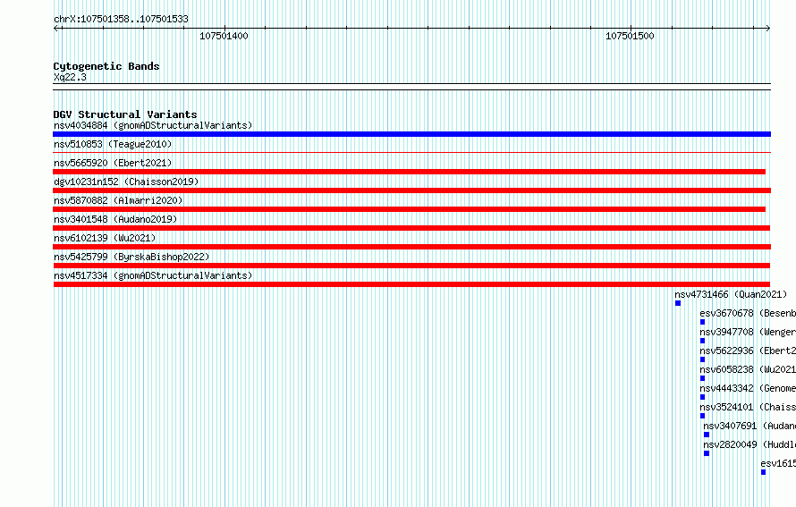This screenshot has width=796, height=507.
Task: Click the nsv4034884 blue variant bar
Action: (x=411, y=134)
